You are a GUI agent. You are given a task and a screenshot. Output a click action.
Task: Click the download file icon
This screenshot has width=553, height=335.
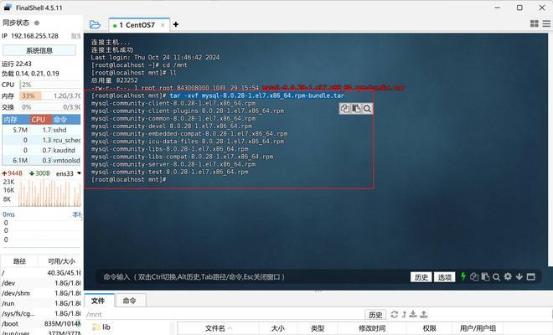tap(413, 314)
